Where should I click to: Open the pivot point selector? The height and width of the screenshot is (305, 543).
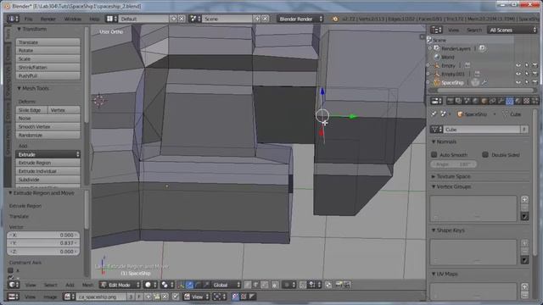[x=167, y=285]
